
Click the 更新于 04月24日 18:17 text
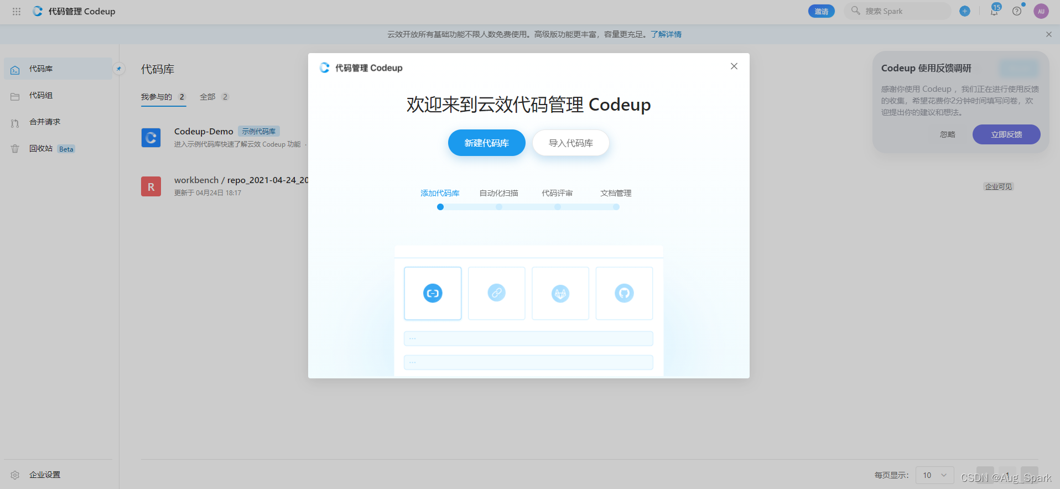pos(207,193)
